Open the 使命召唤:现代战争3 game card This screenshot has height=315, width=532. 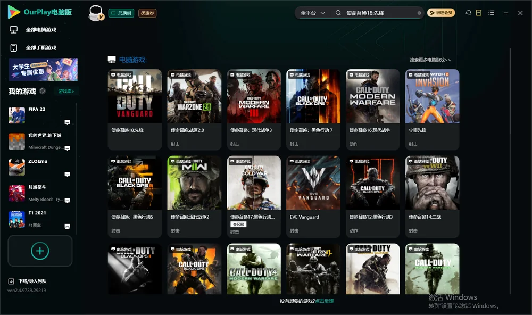click(x=254, y=109)
